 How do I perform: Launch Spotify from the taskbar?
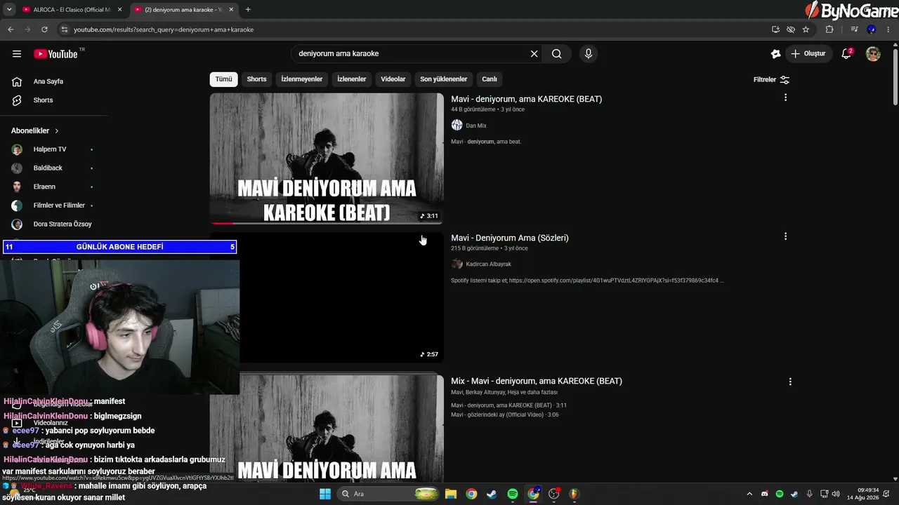point(513,494)
